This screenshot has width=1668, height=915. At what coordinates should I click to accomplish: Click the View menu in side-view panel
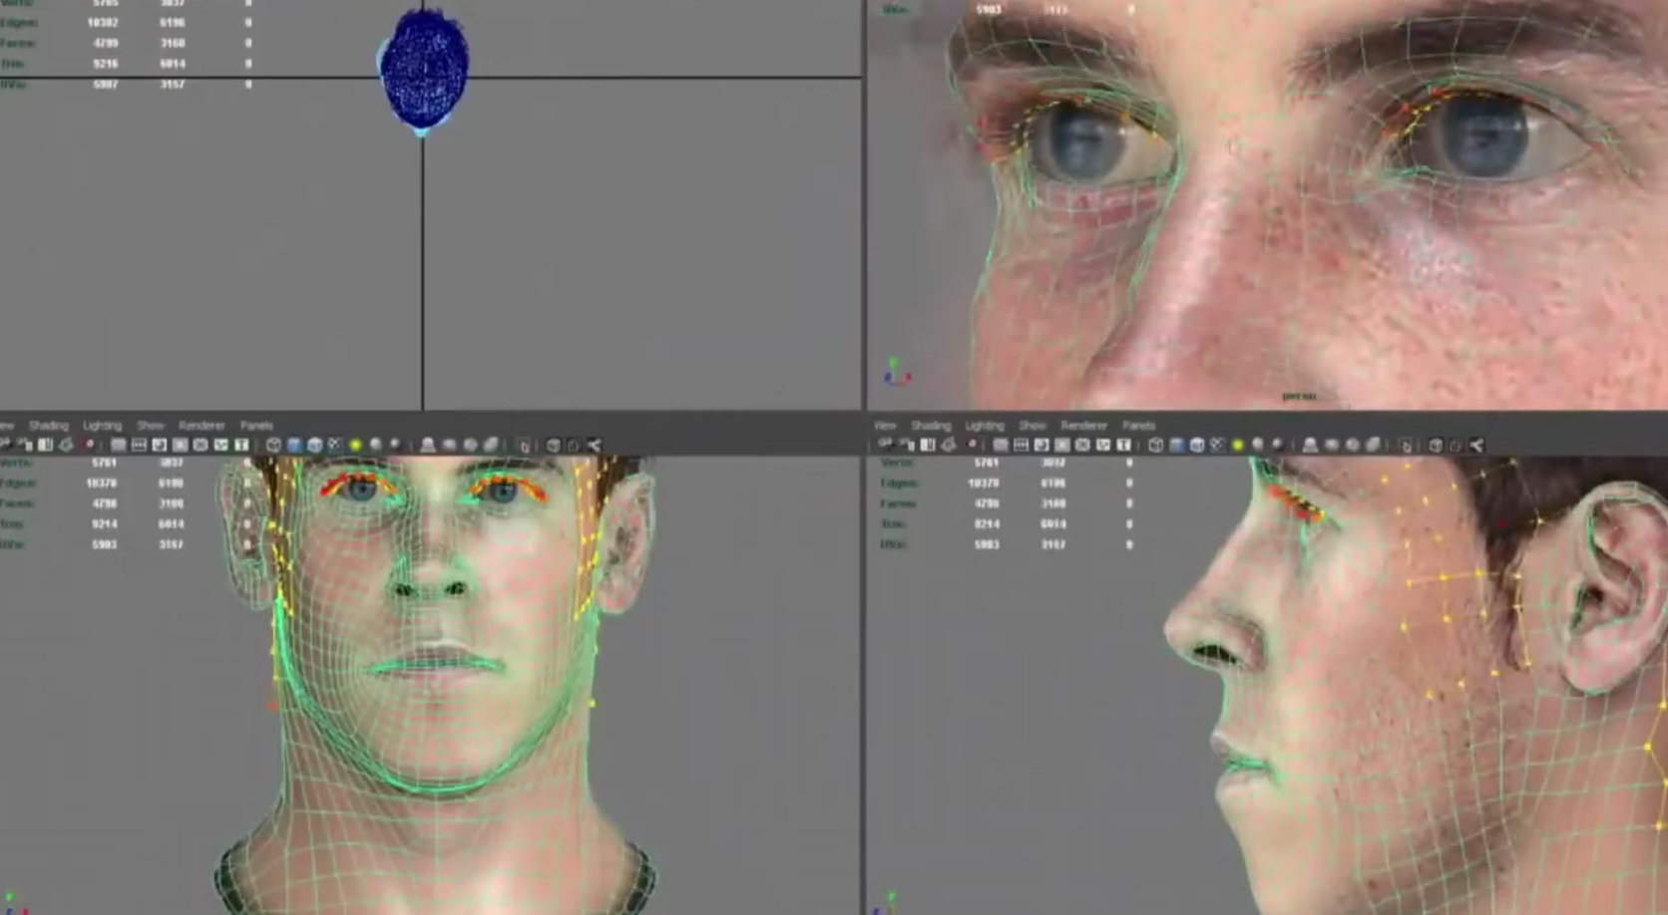click(885, 426)
